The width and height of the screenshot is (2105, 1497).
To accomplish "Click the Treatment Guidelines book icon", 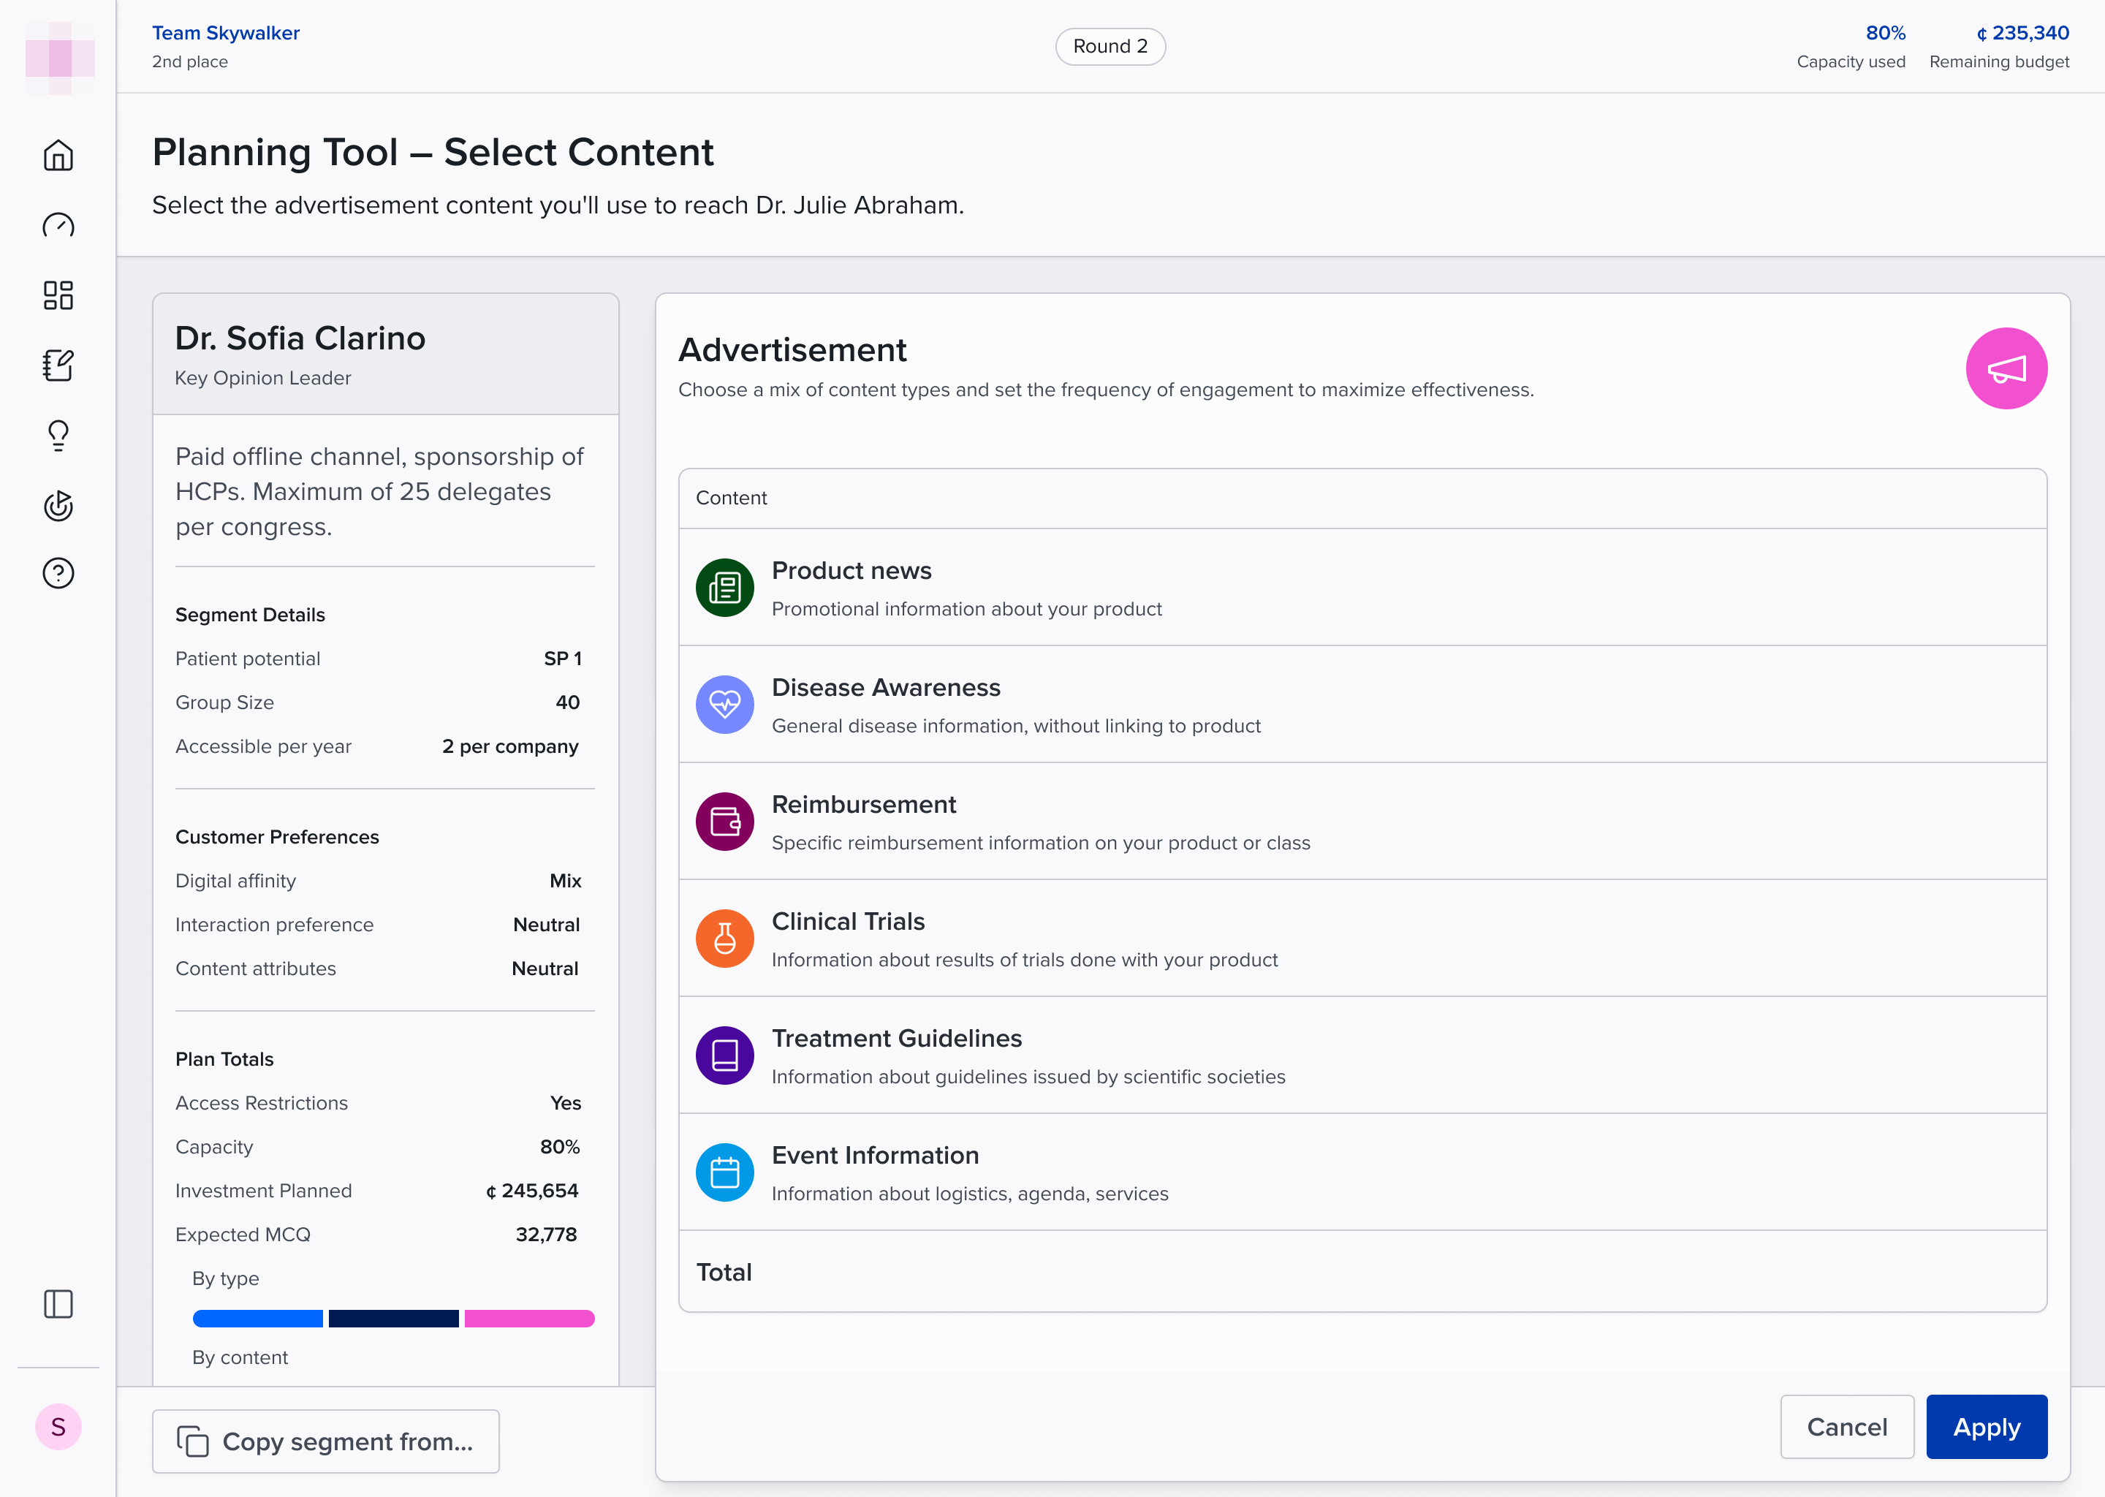I will (x=724, y=1056).
